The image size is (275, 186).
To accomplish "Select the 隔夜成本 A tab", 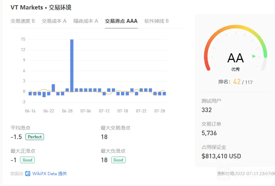I will coord(85,21).
